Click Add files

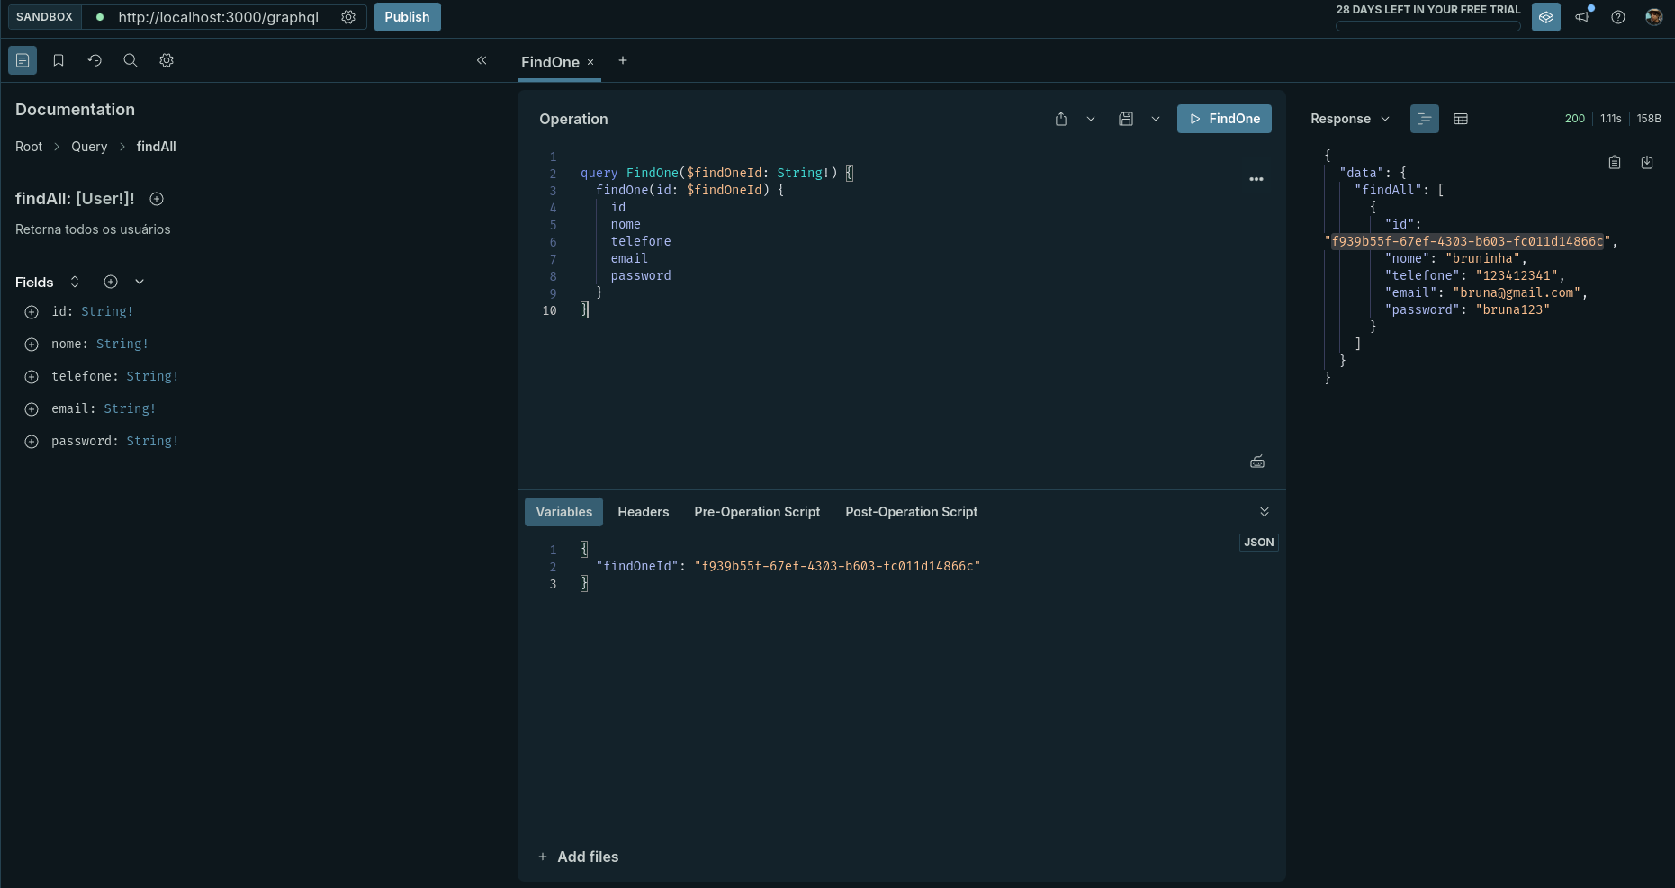pyautogui.click(x=578, y=857)
